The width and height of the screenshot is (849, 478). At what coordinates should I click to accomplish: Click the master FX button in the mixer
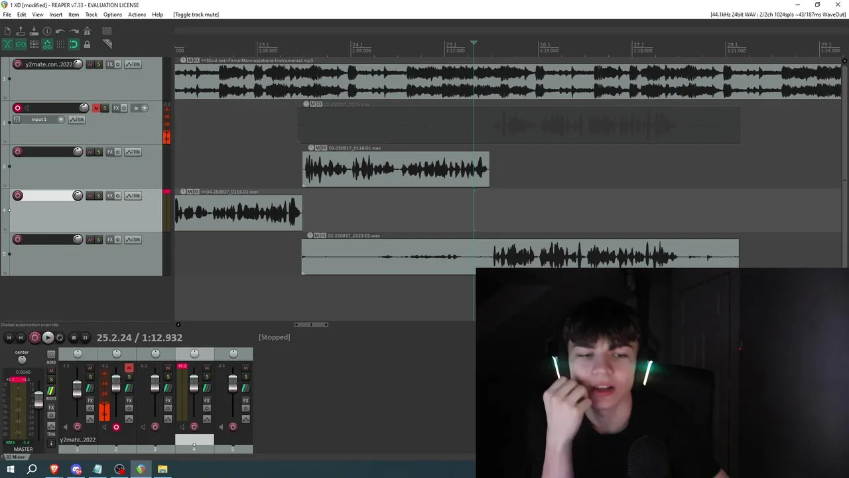coord(51,408)
